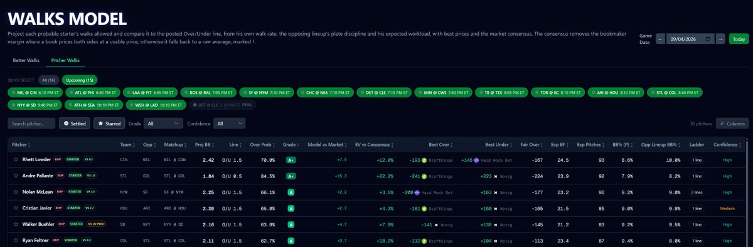The image size is (753, 247).
Task: Click the VS LU PROJ tag on Walker Buehler
Action: (95, 224)
